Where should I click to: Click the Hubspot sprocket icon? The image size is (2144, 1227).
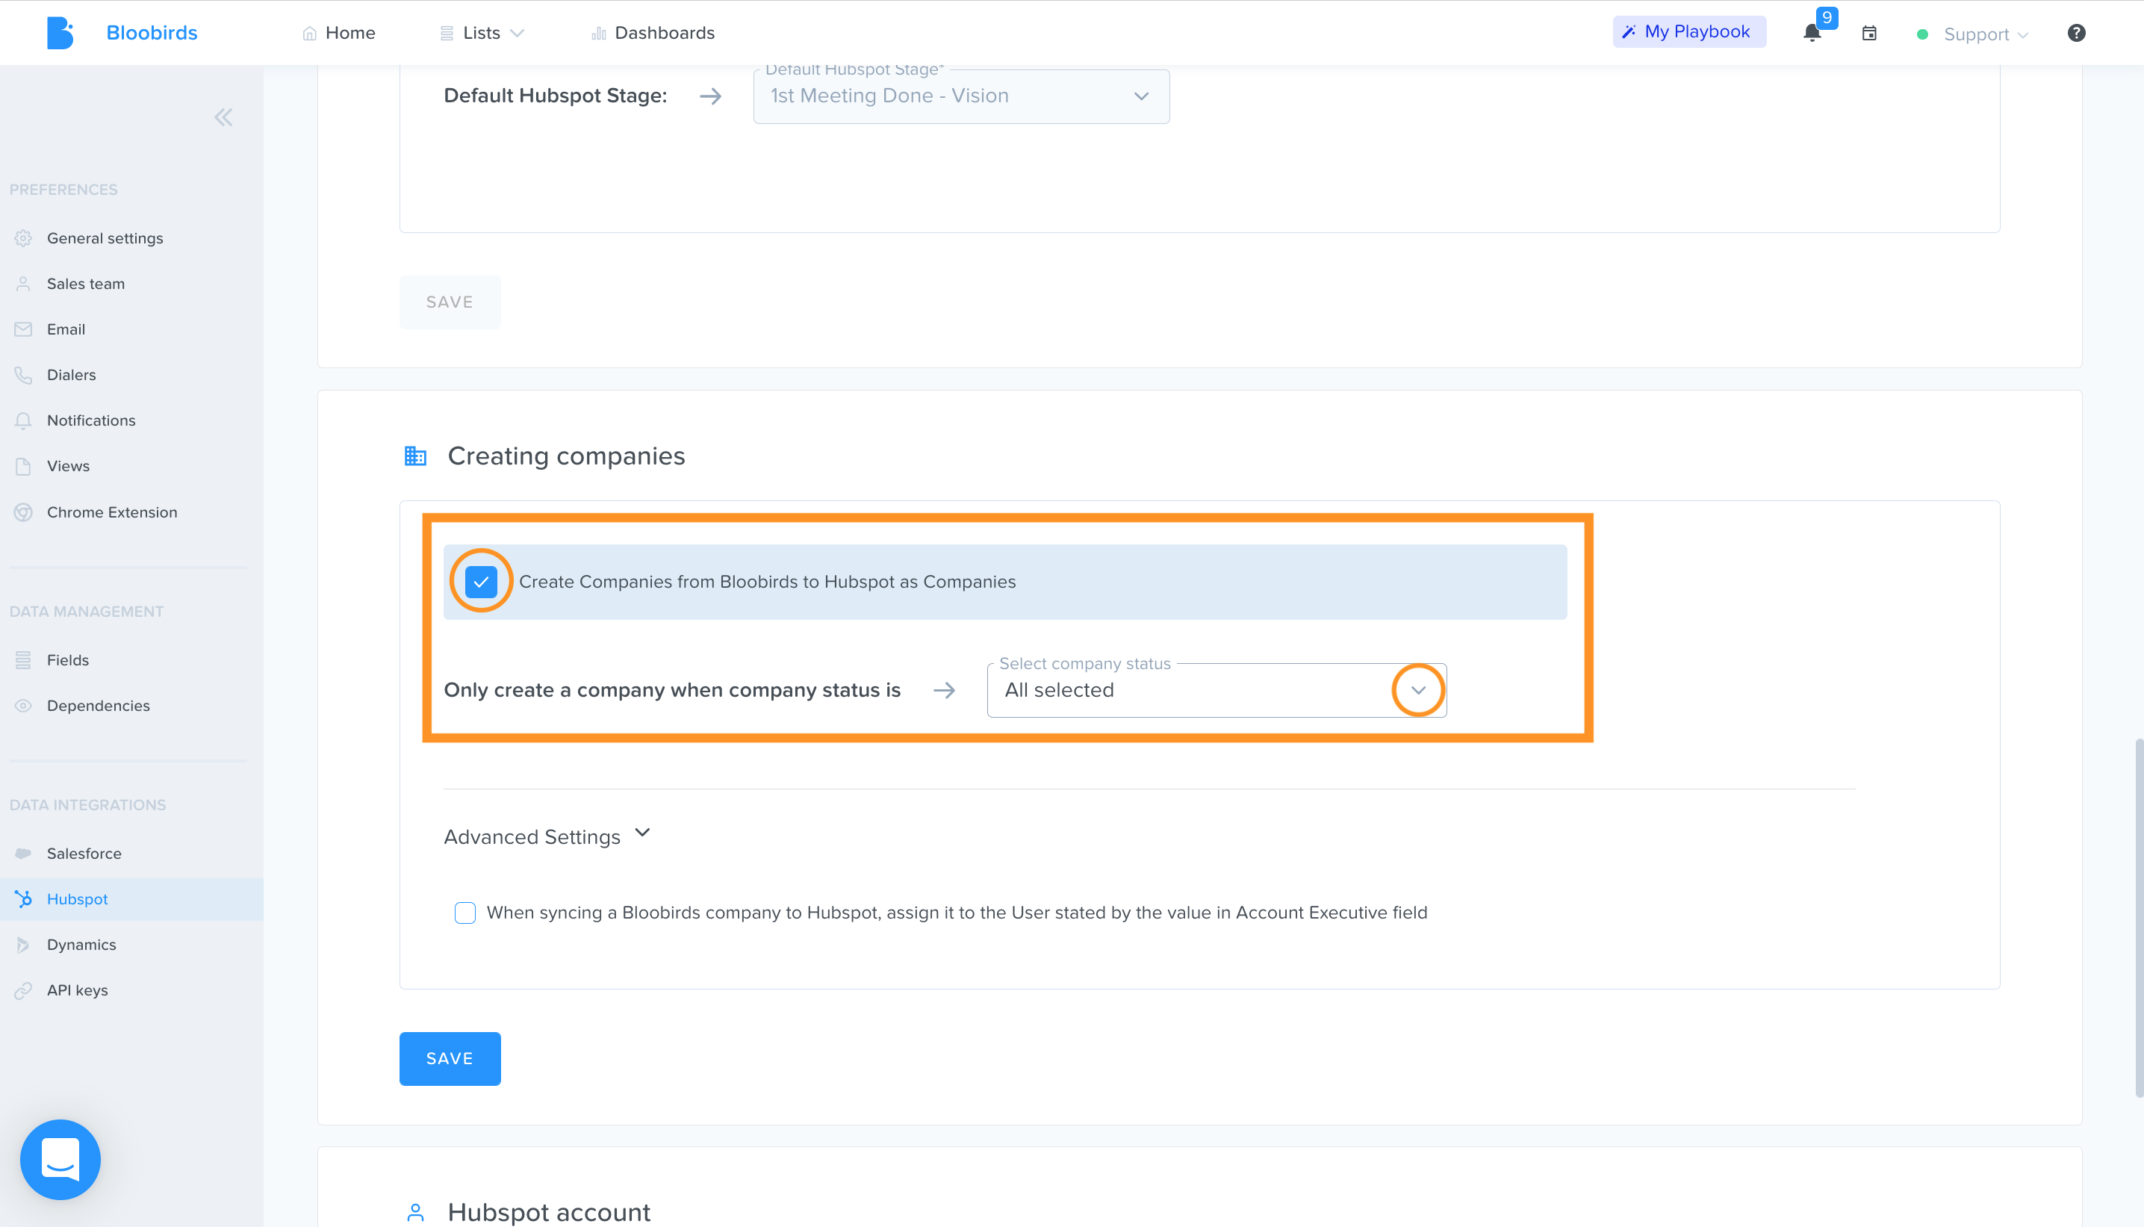[x=24, y=899]
